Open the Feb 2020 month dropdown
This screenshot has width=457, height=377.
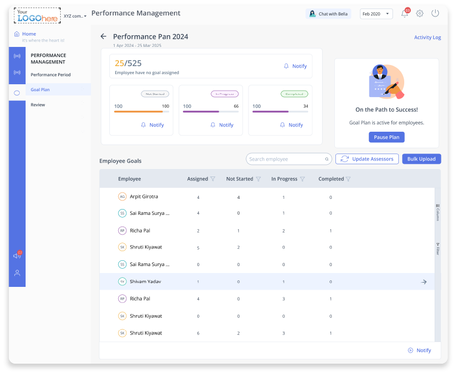pyautogui.click(x=376, y=14)
